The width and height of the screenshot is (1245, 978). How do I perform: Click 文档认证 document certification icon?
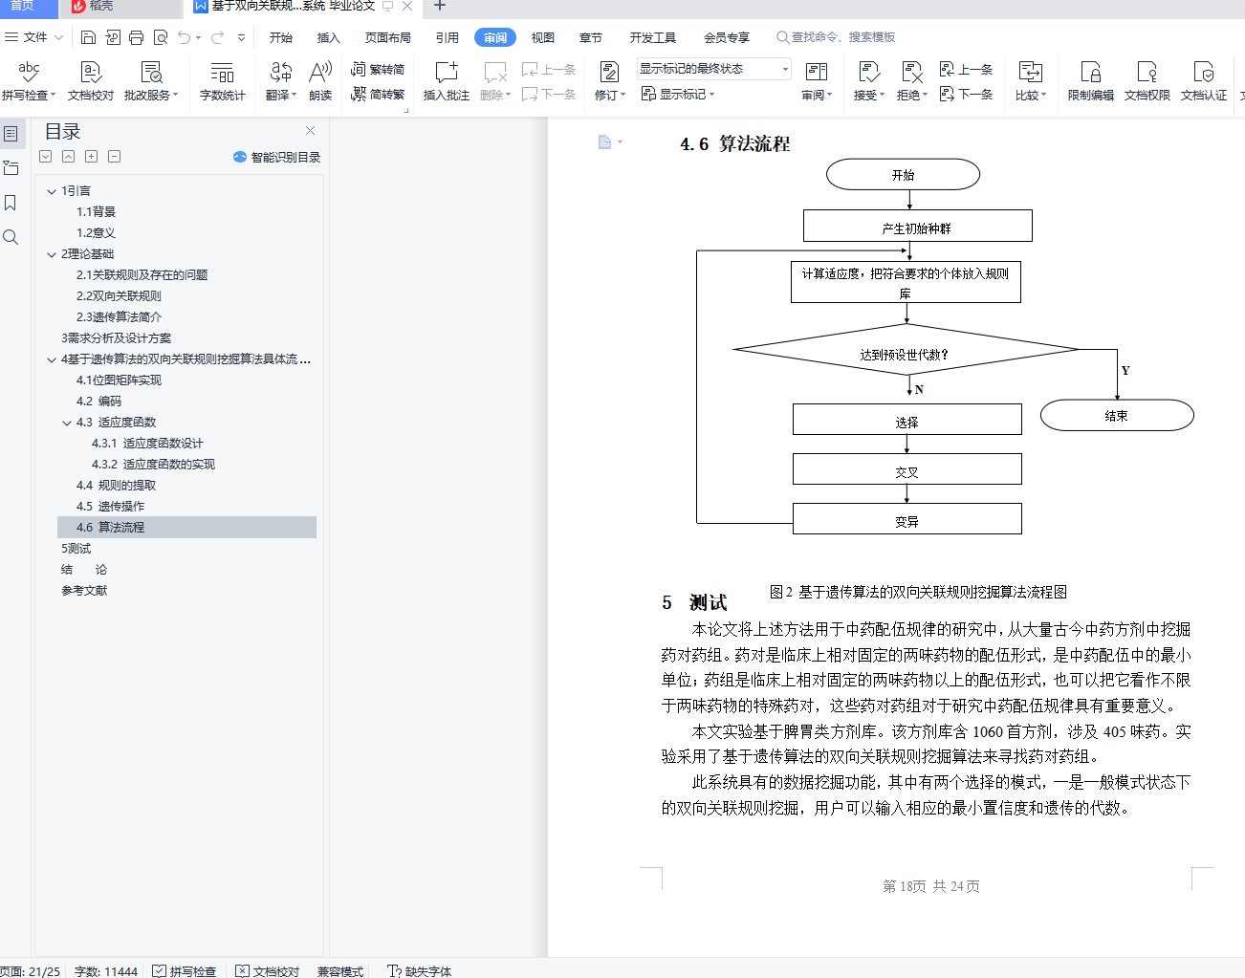[1204, 81]
